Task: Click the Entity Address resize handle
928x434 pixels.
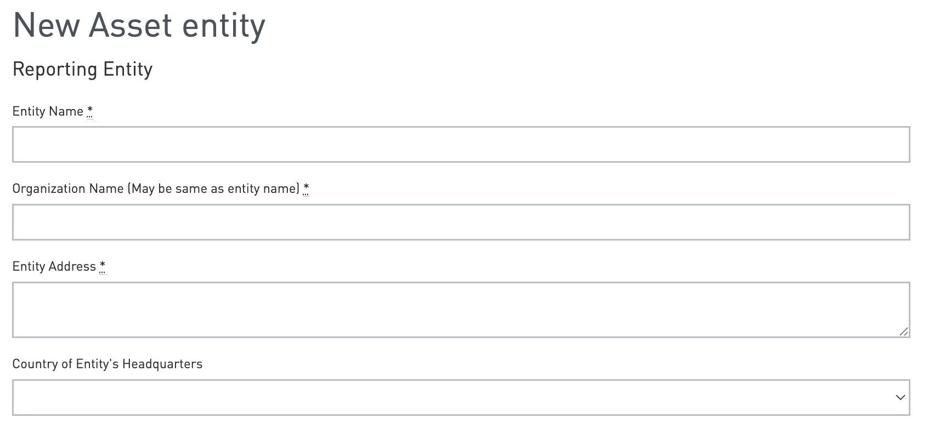Action: click(904, 332)
